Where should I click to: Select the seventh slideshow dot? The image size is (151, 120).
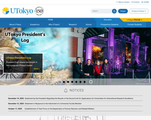(85, 82)
